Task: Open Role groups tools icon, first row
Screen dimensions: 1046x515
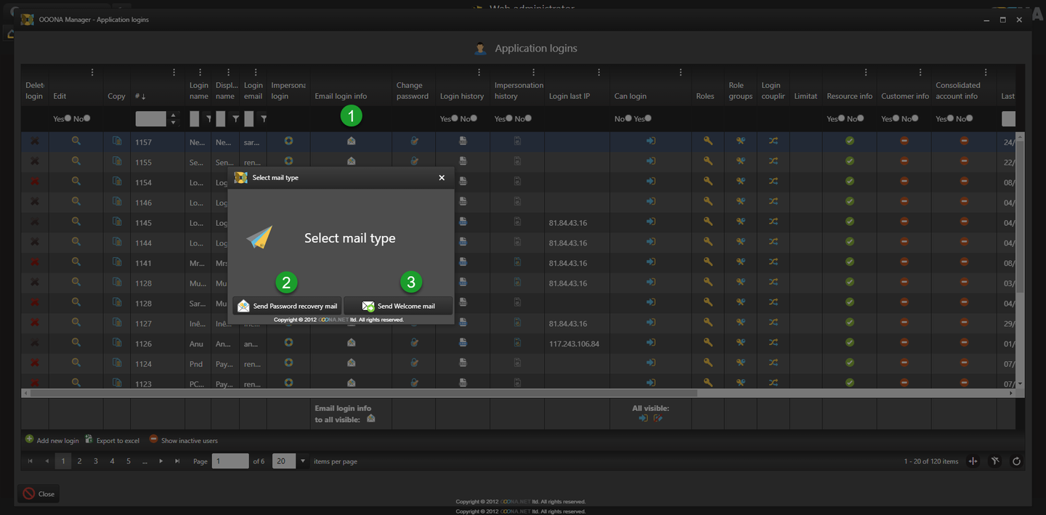Action: (x=740, y=141)
